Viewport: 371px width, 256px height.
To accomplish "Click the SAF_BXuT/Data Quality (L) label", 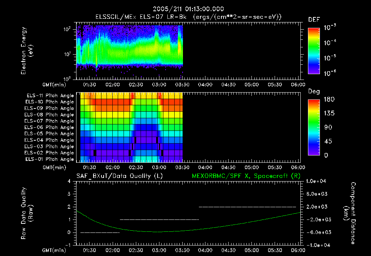I will pos(120,176).
